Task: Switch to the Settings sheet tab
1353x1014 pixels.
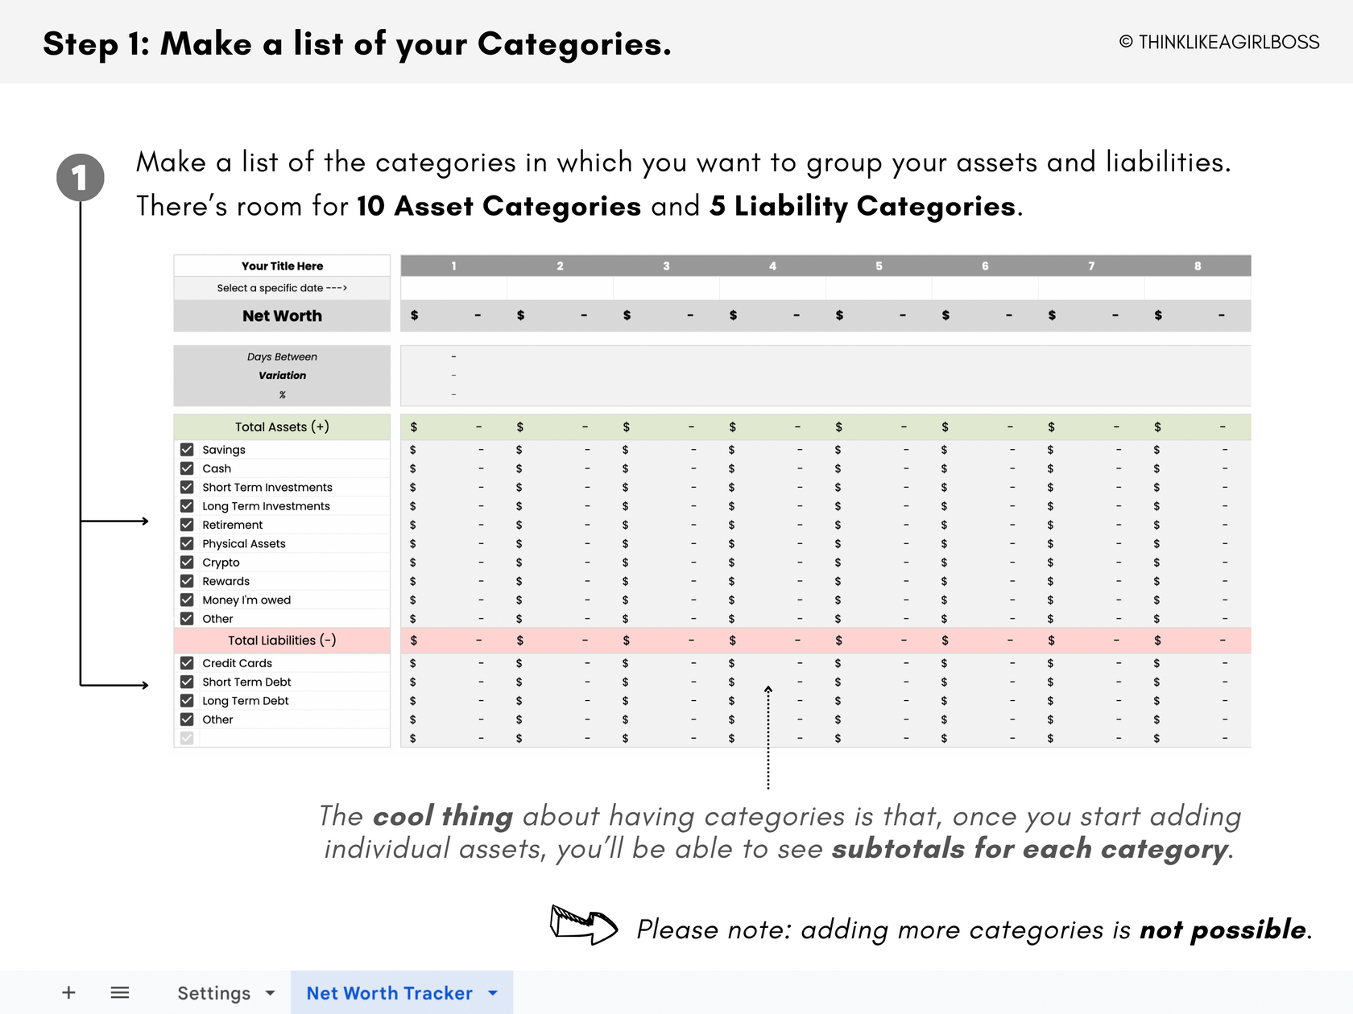Action: [213, 993]
